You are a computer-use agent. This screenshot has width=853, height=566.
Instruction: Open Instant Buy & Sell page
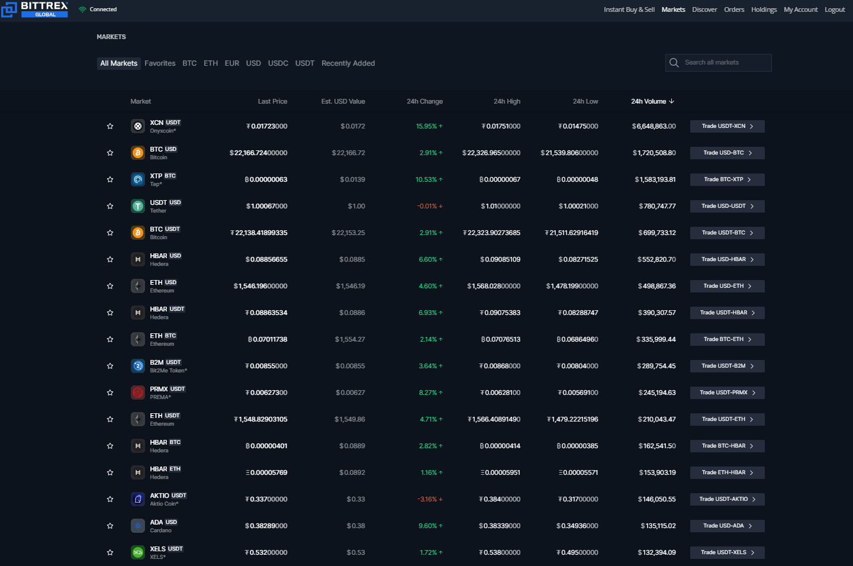coord(629,9)
